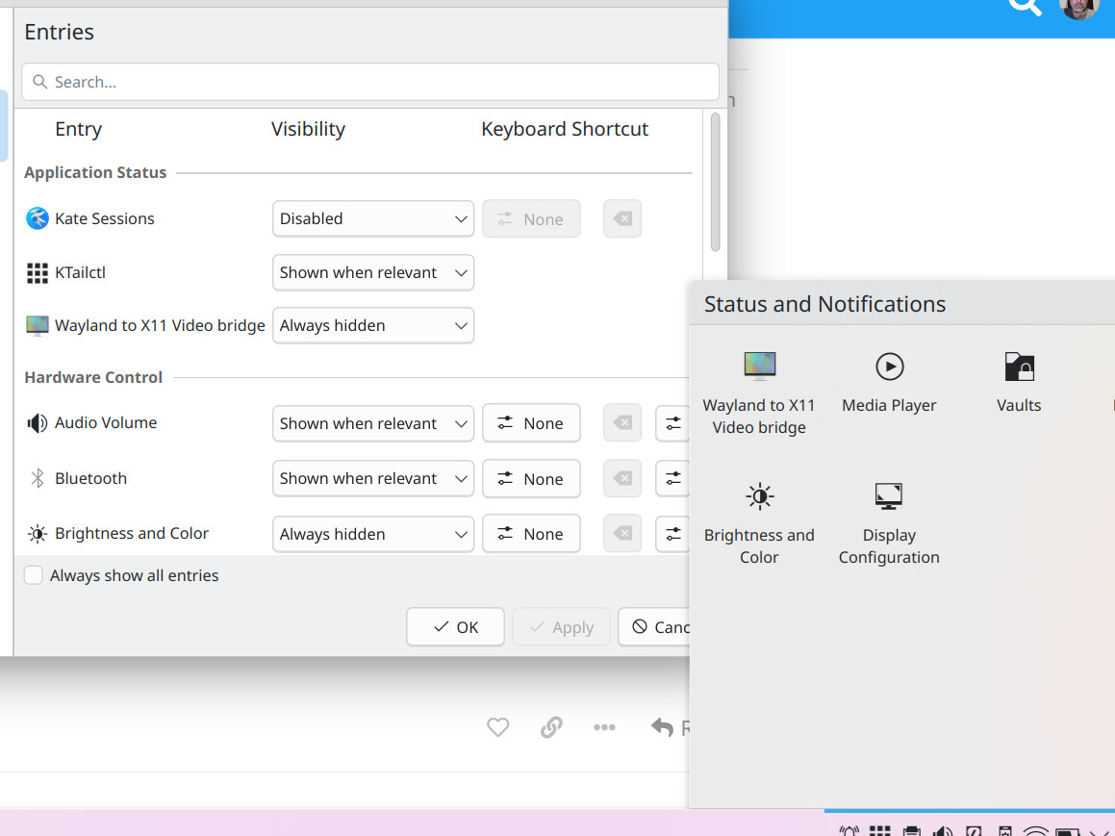Click the reply arrow on the forum post
1115x836 pixels.
point(662,727)
